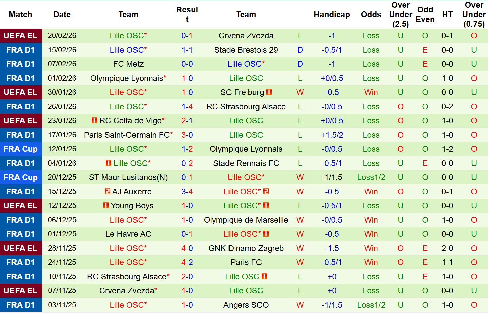Open the Crvena Zvezda team link dated 20/02/26

coord(246,36)
